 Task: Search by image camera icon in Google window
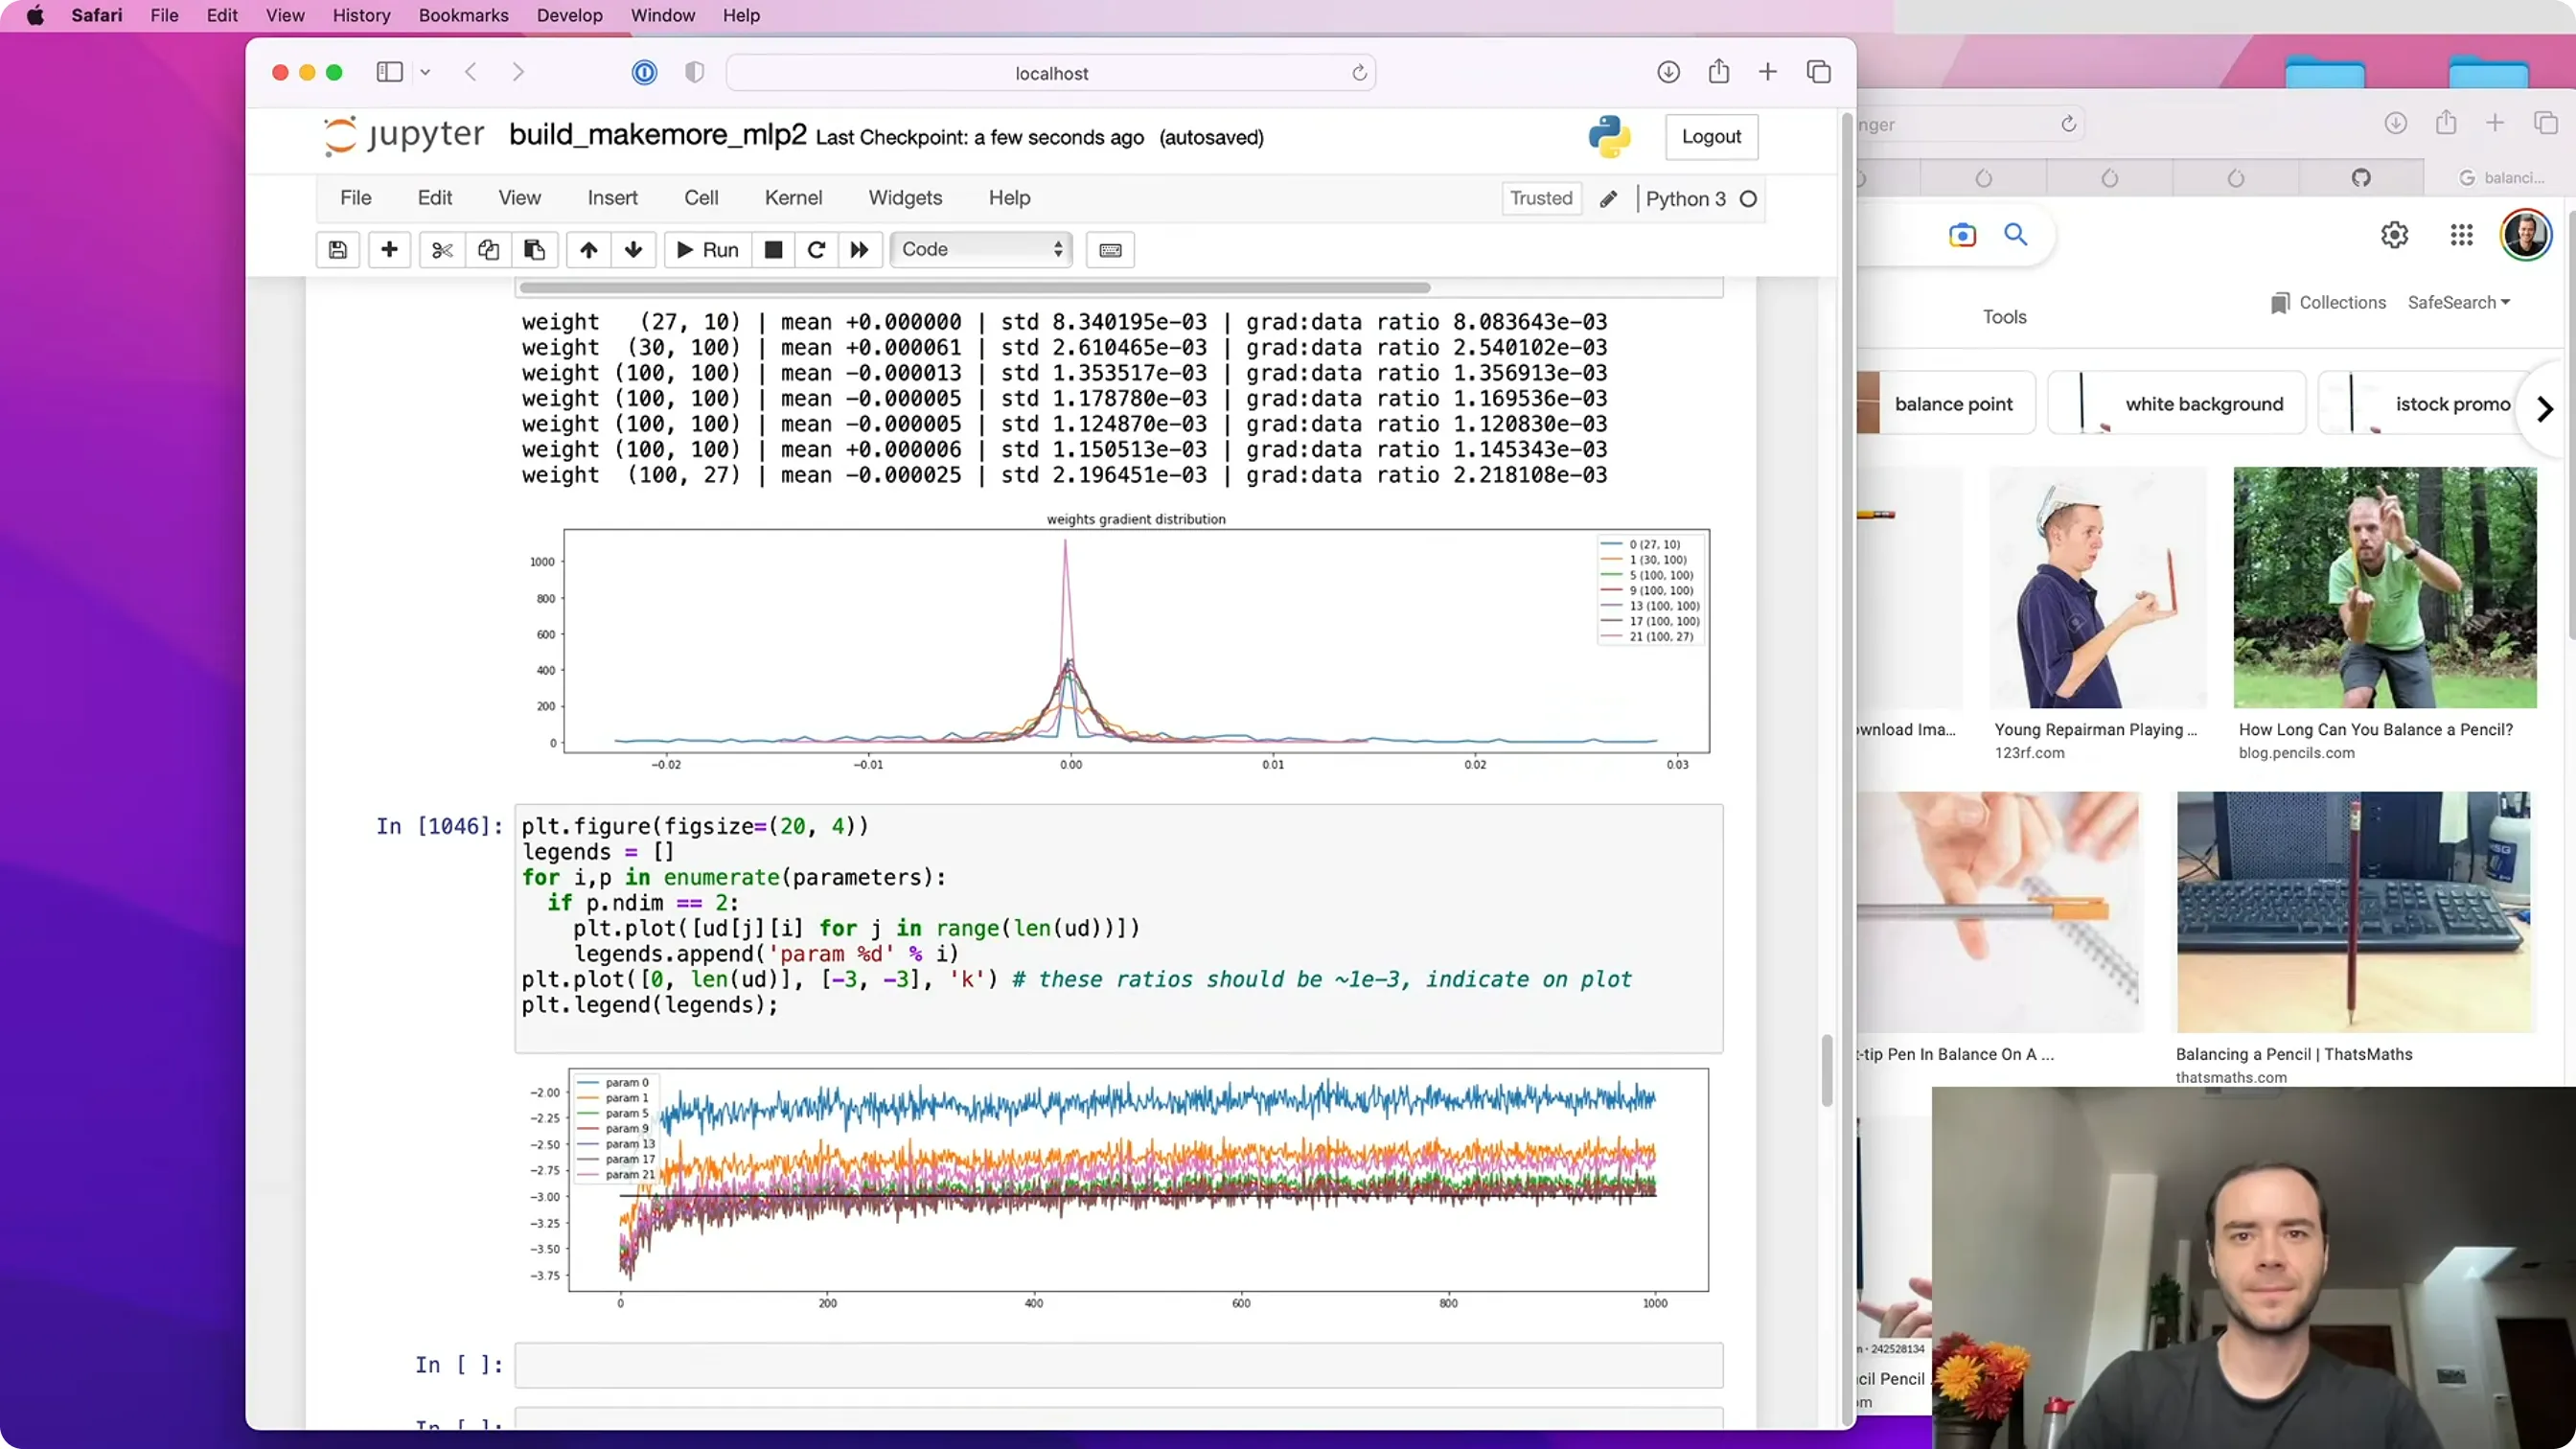1962,235
